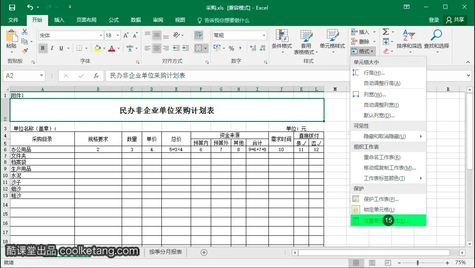
Task: Click the Format Painter brush icon
Action: [x=25, y=51]
